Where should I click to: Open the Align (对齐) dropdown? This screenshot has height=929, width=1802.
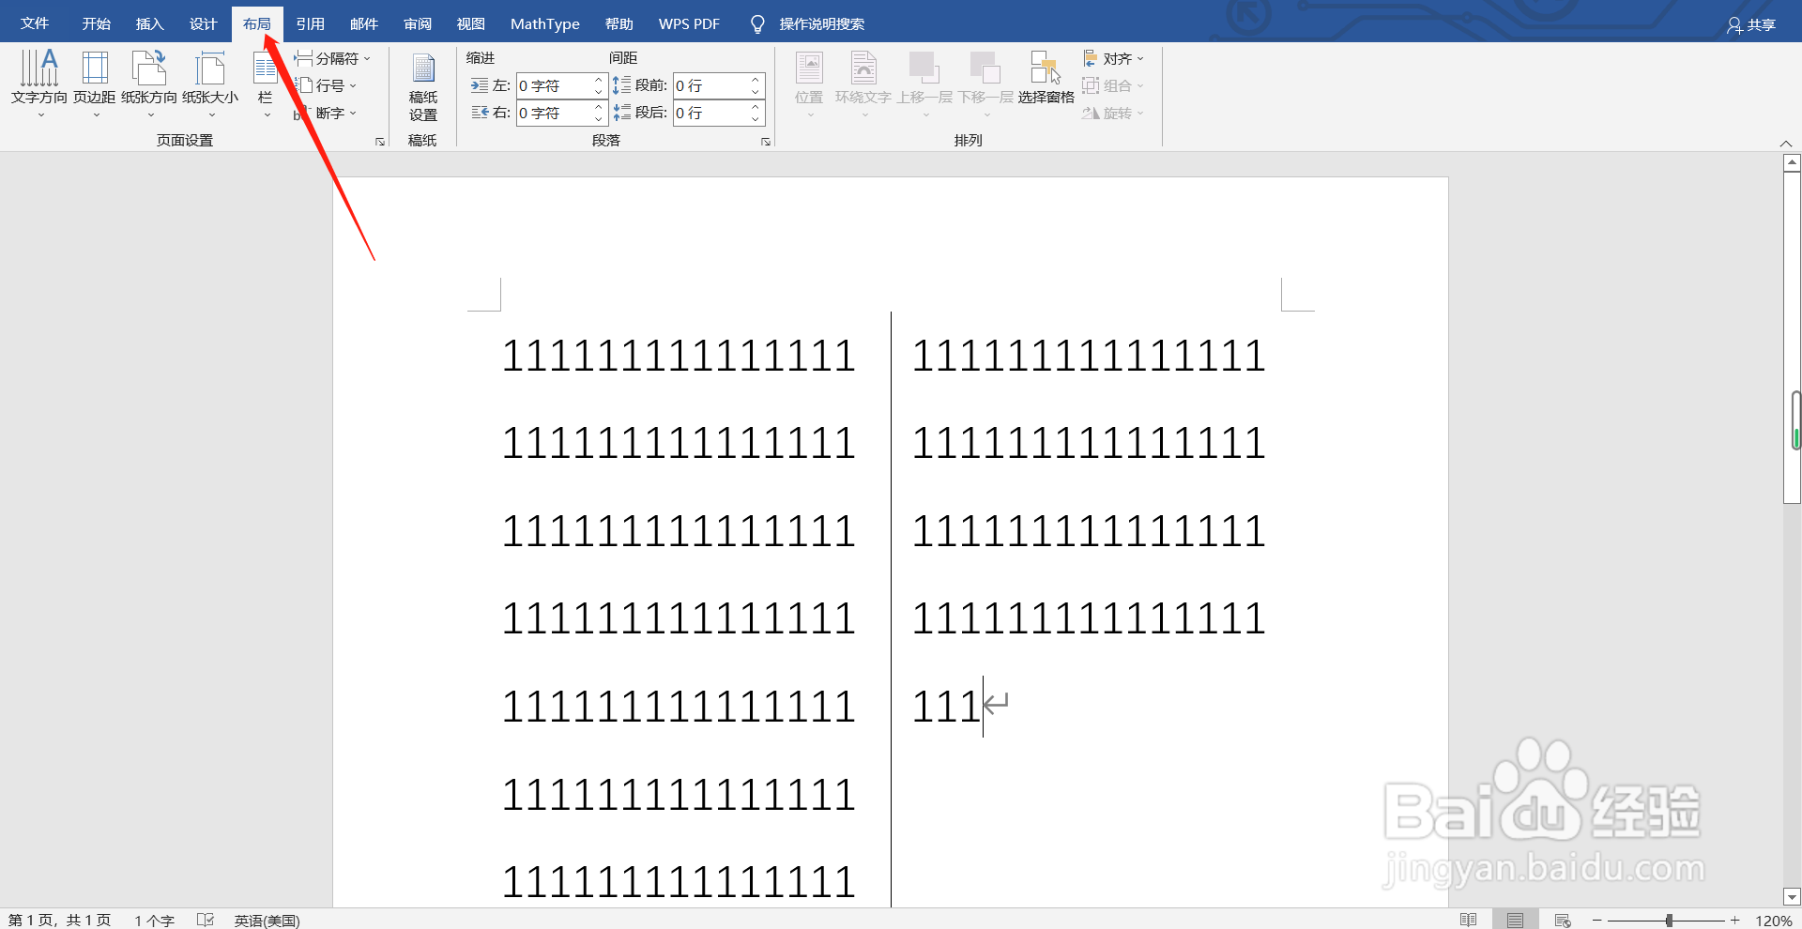point(1113,58)
